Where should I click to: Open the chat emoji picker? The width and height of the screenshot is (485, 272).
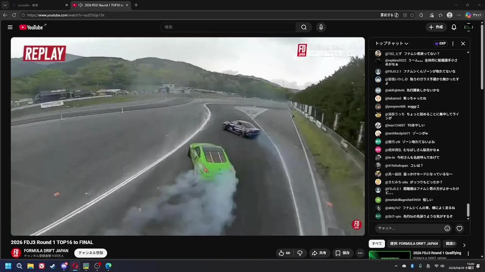pyautogui.click(x=447, y=229)
